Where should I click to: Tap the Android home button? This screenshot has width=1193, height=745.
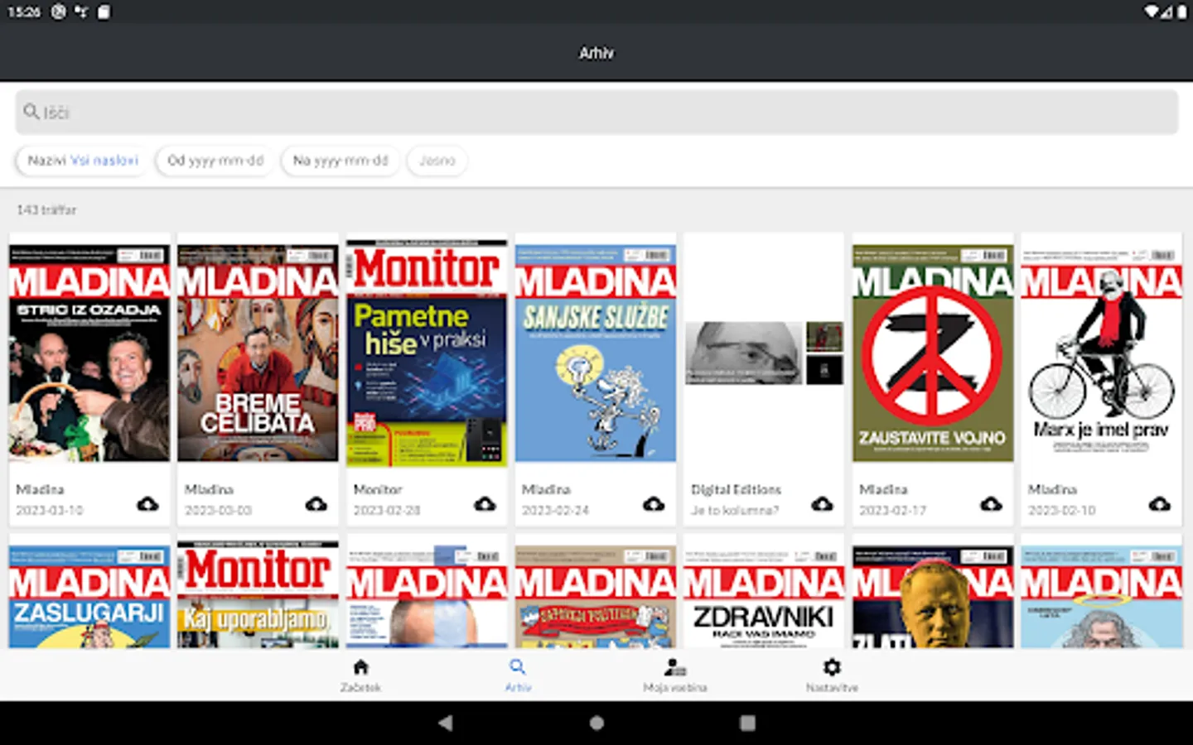pyautogui.click(x=596, y=723)
